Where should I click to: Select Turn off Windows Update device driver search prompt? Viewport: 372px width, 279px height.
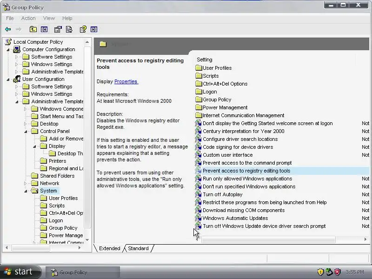[x=264, y=226]
